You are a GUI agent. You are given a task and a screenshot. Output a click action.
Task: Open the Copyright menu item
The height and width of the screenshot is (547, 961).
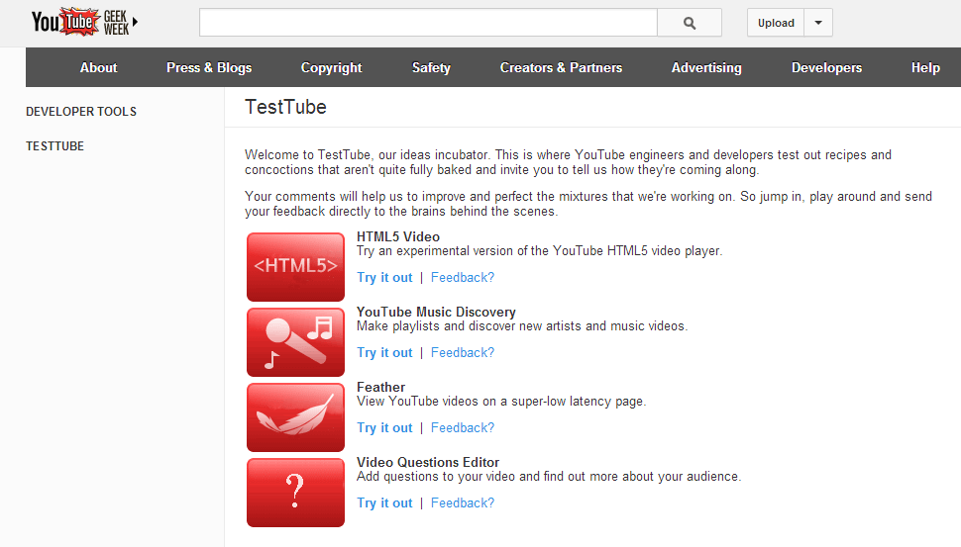pos(332,68)
